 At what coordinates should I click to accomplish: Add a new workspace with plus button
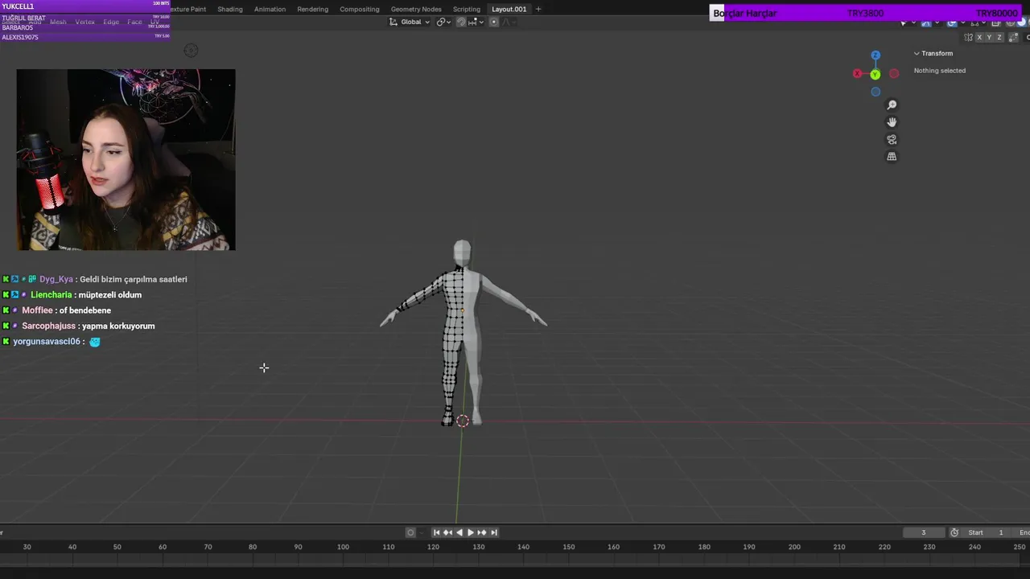pyautogui.click(x=538, y=9)
